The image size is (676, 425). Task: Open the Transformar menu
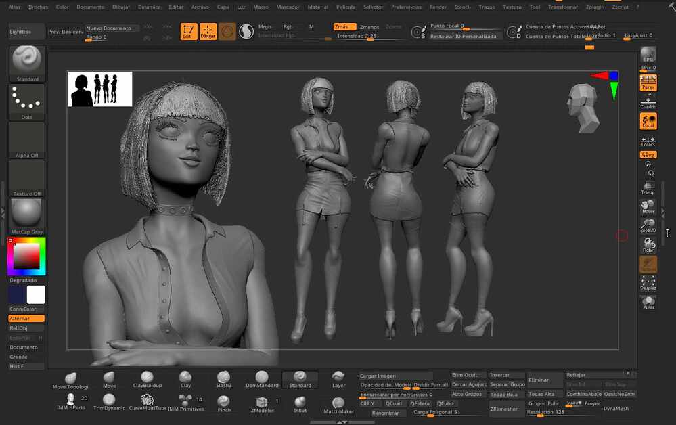click(563, 7)
